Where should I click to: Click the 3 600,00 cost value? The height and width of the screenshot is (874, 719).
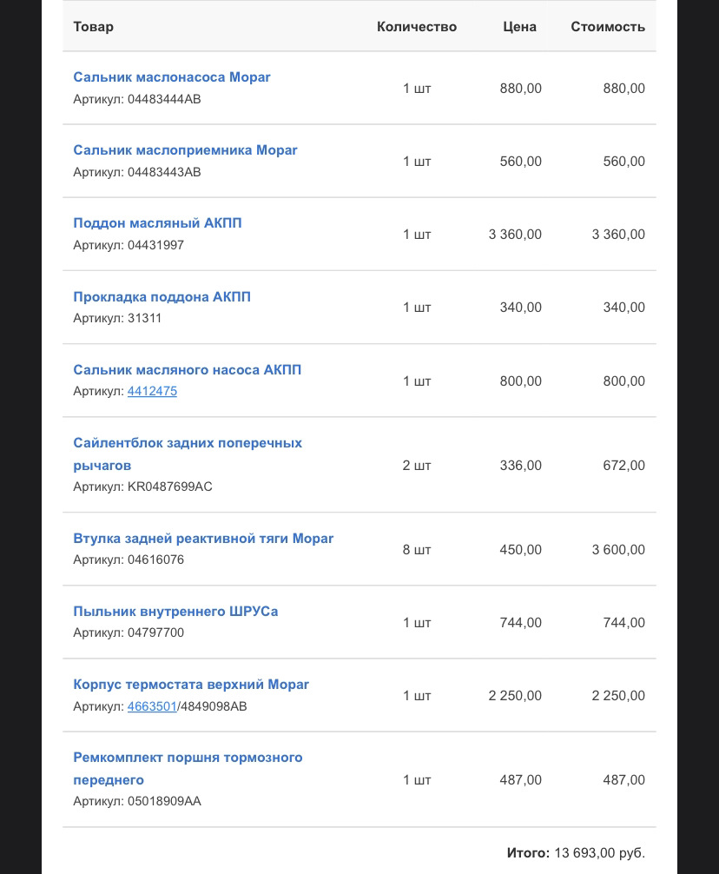pyautogui.click(x=618, y=550)
